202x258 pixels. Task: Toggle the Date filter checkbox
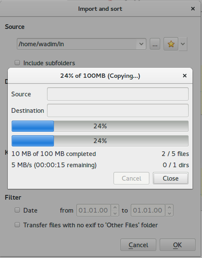click(17, 210)
